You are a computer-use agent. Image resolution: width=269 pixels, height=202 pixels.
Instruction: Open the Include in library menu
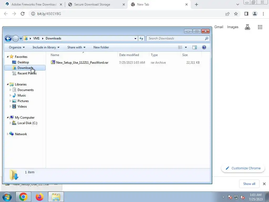[x=46, y=47]
